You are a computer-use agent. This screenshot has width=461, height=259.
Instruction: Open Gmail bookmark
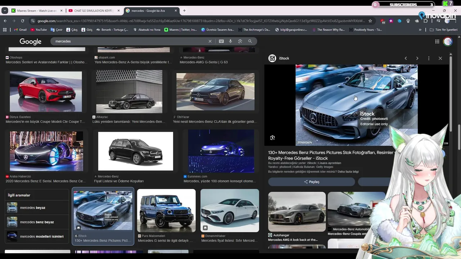point(20,30)
